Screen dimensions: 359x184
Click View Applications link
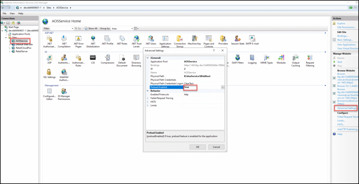point(346,45)
